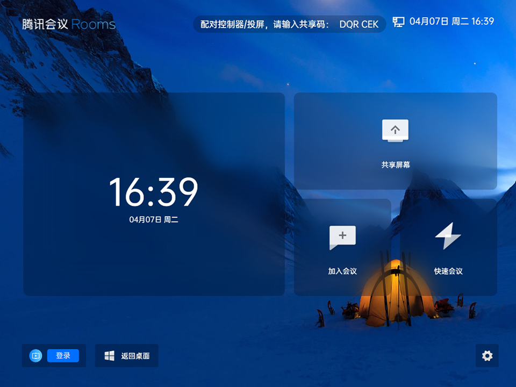Click the Windows logo in 返回桌面 button
Image resolution: width=516 pixels, height=387 pixels.
coord(109,356)
